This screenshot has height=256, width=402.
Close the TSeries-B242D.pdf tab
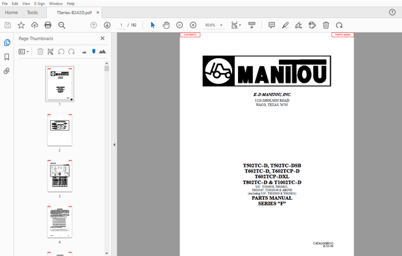98,12
